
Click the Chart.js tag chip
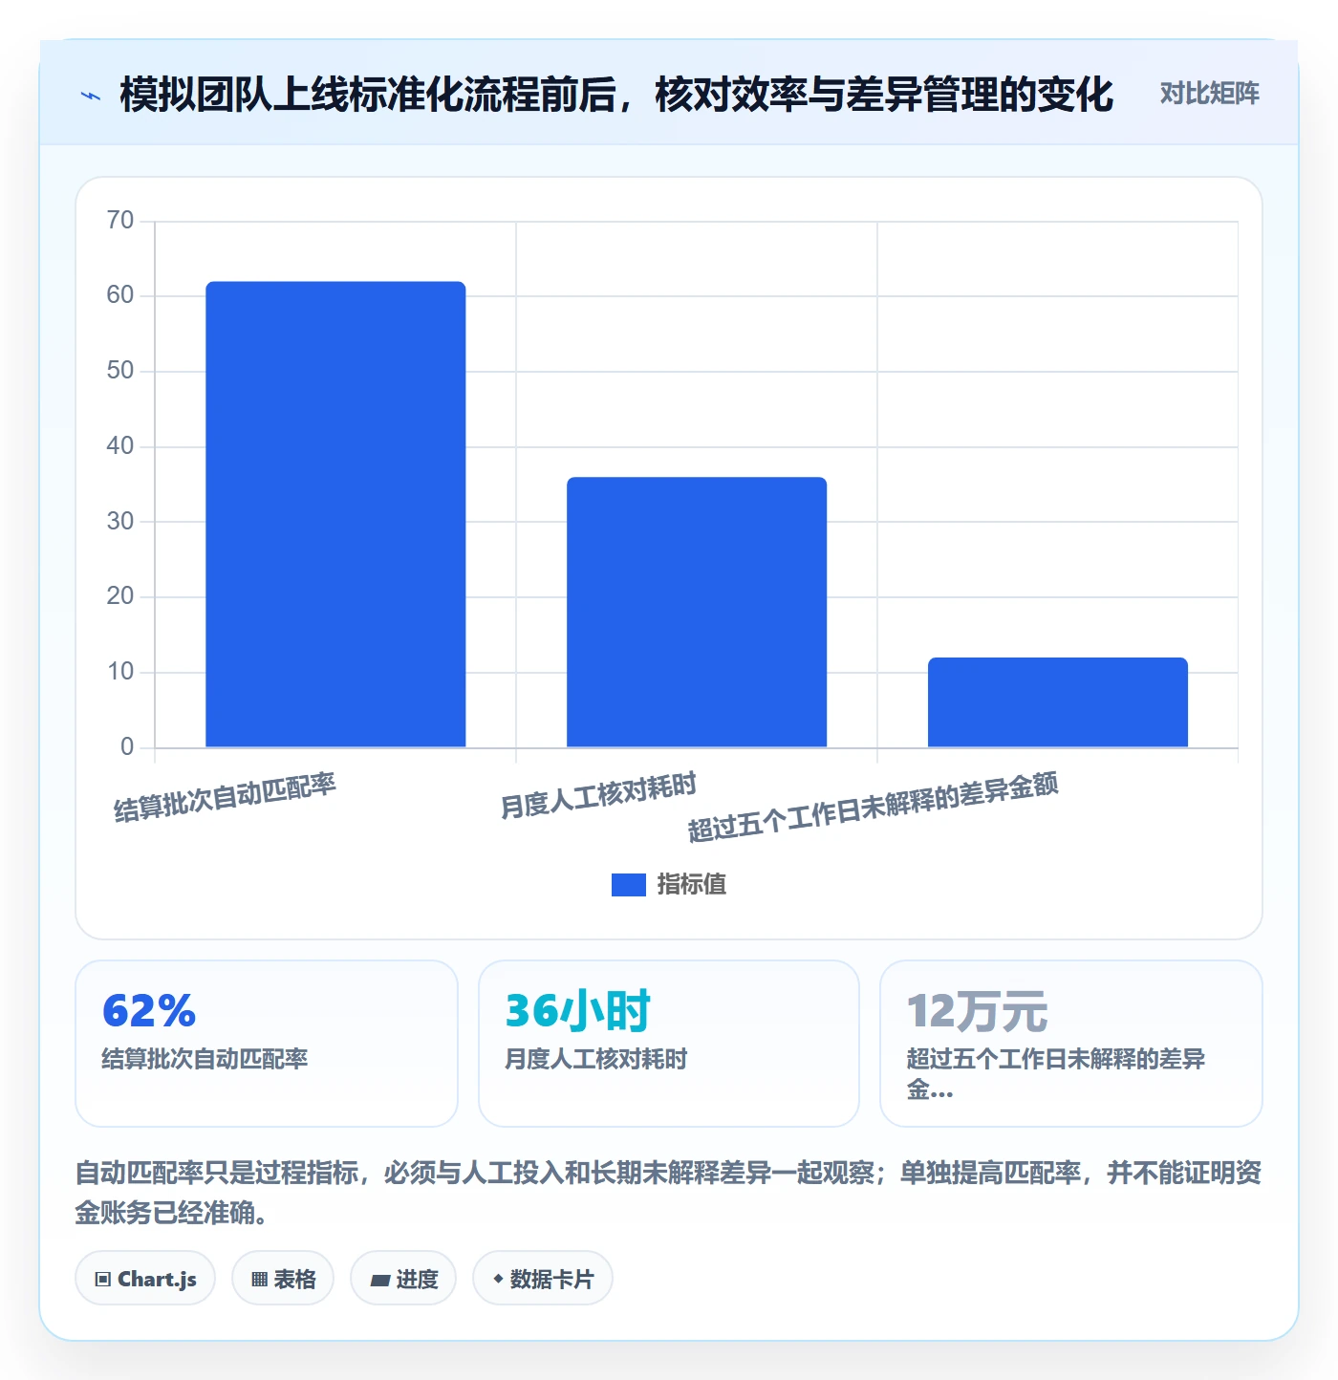145,1279
